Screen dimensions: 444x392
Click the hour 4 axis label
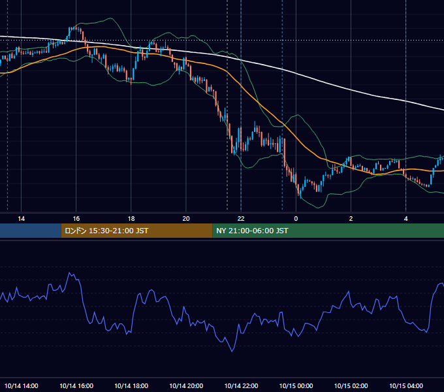405,219
